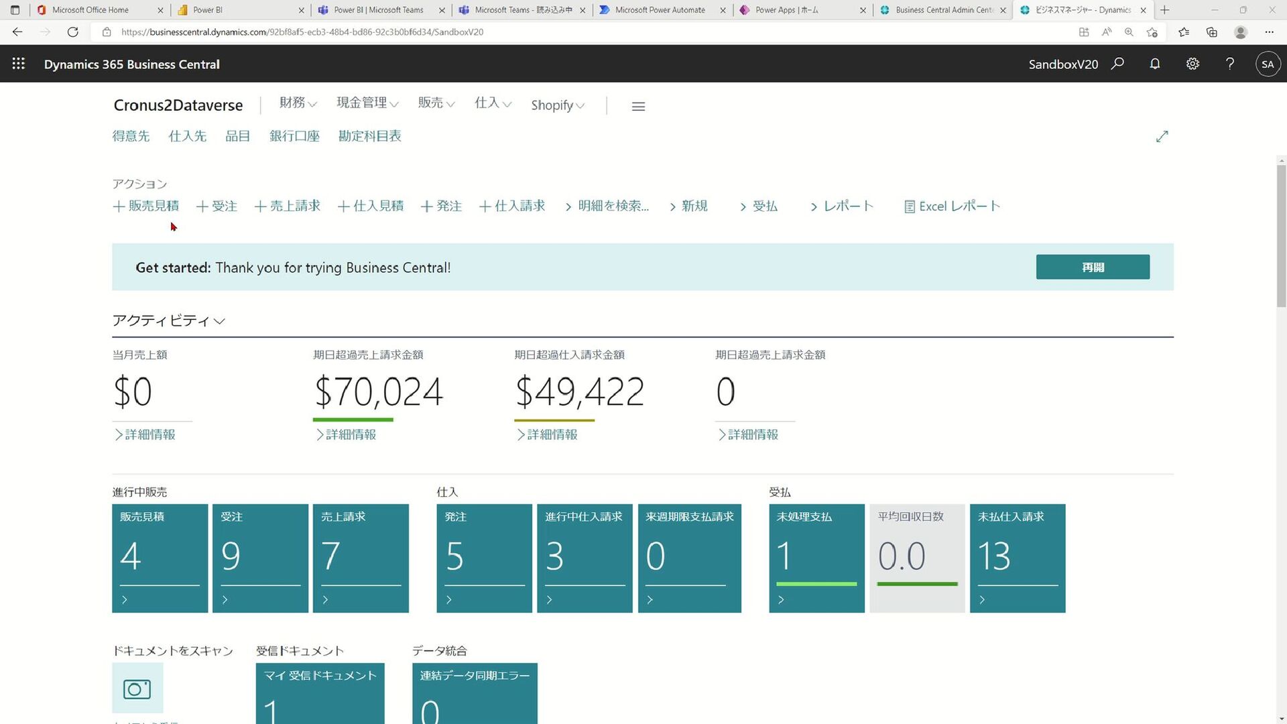This screenshot has width=1287, height=724.
Task: Click the search magnifier in Business Central header
Action: (1117, 64)
